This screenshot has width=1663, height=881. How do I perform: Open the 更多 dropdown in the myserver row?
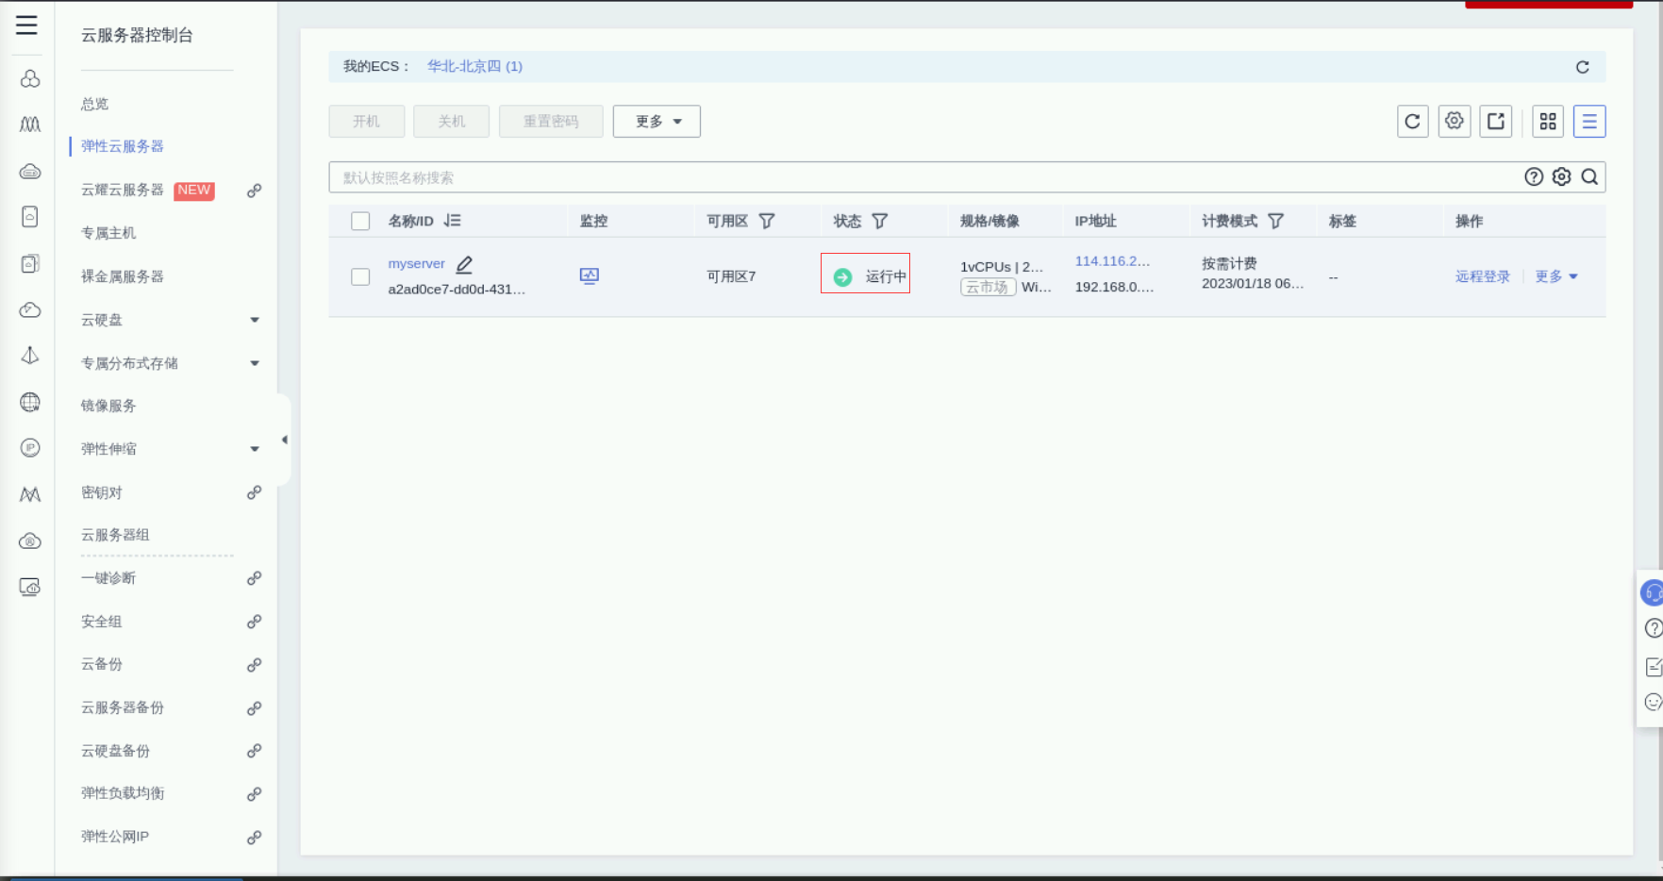click(x=1556, y=276)
